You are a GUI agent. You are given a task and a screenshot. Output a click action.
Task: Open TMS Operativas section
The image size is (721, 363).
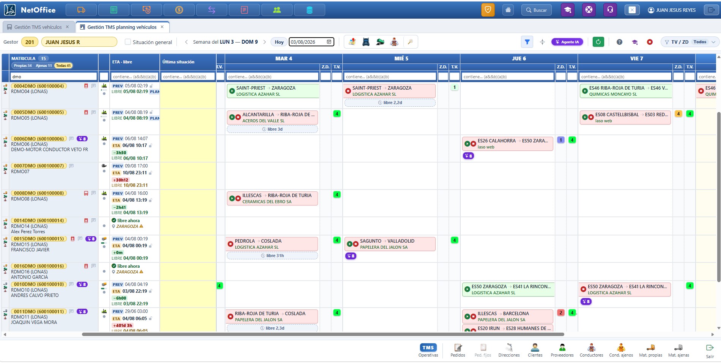[428, 350]
